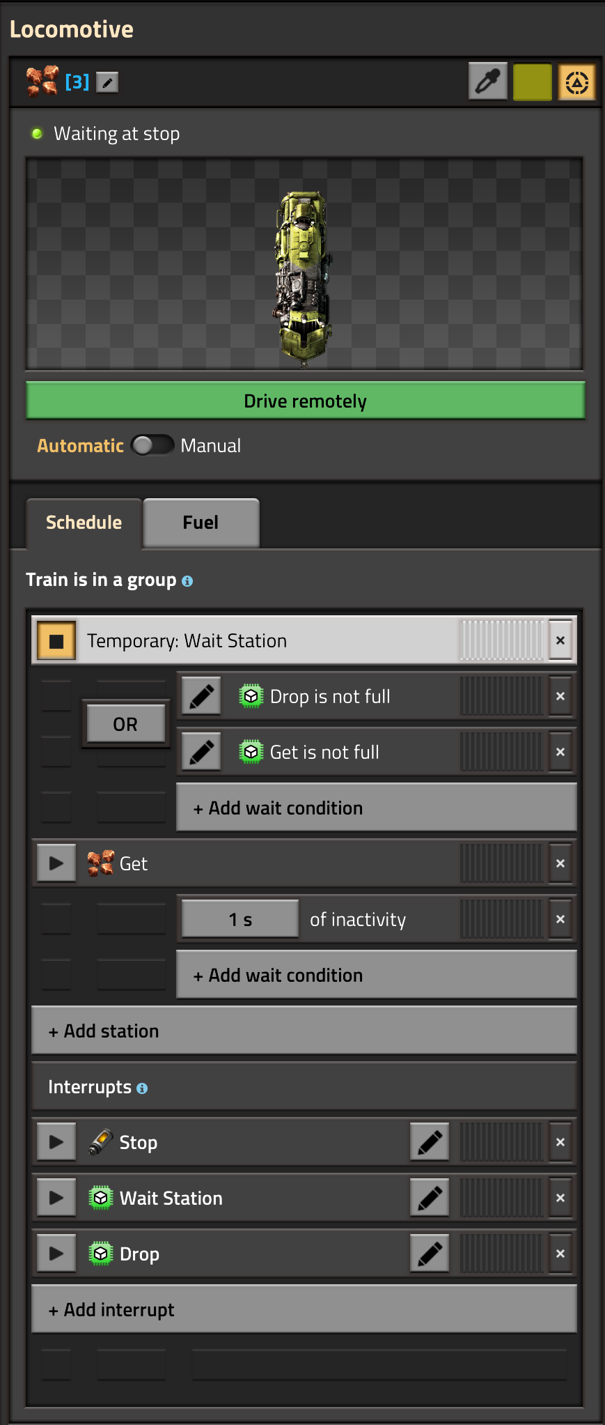
Task: Edit the Drop is not full condition
Action: pos(201,696)
